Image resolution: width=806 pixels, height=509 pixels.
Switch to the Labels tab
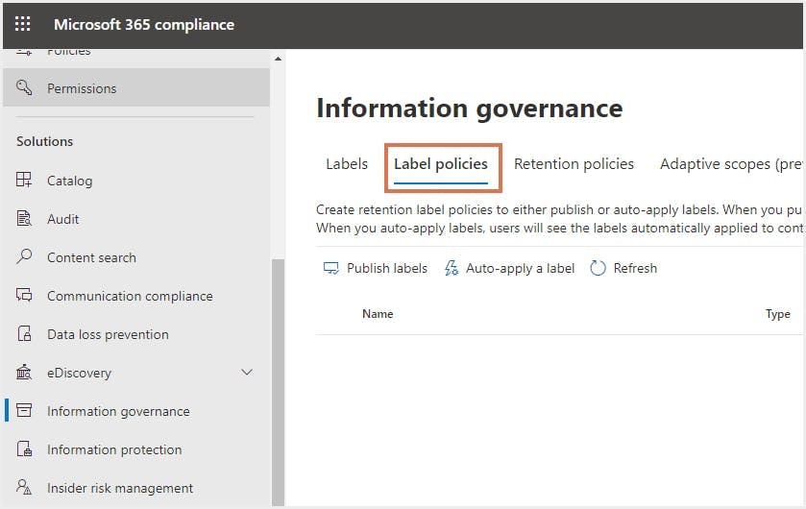tap(347, 164)
